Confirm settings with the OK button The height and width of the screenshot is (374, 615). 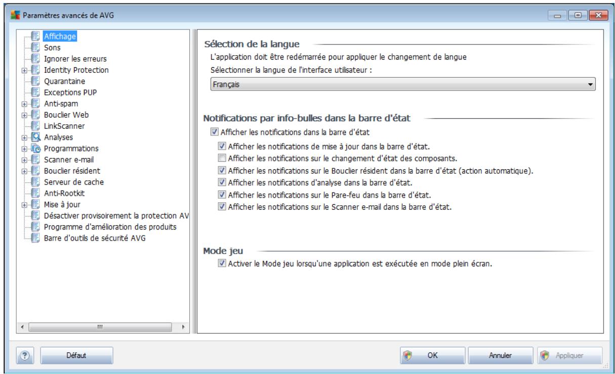(x=433, y=355)
